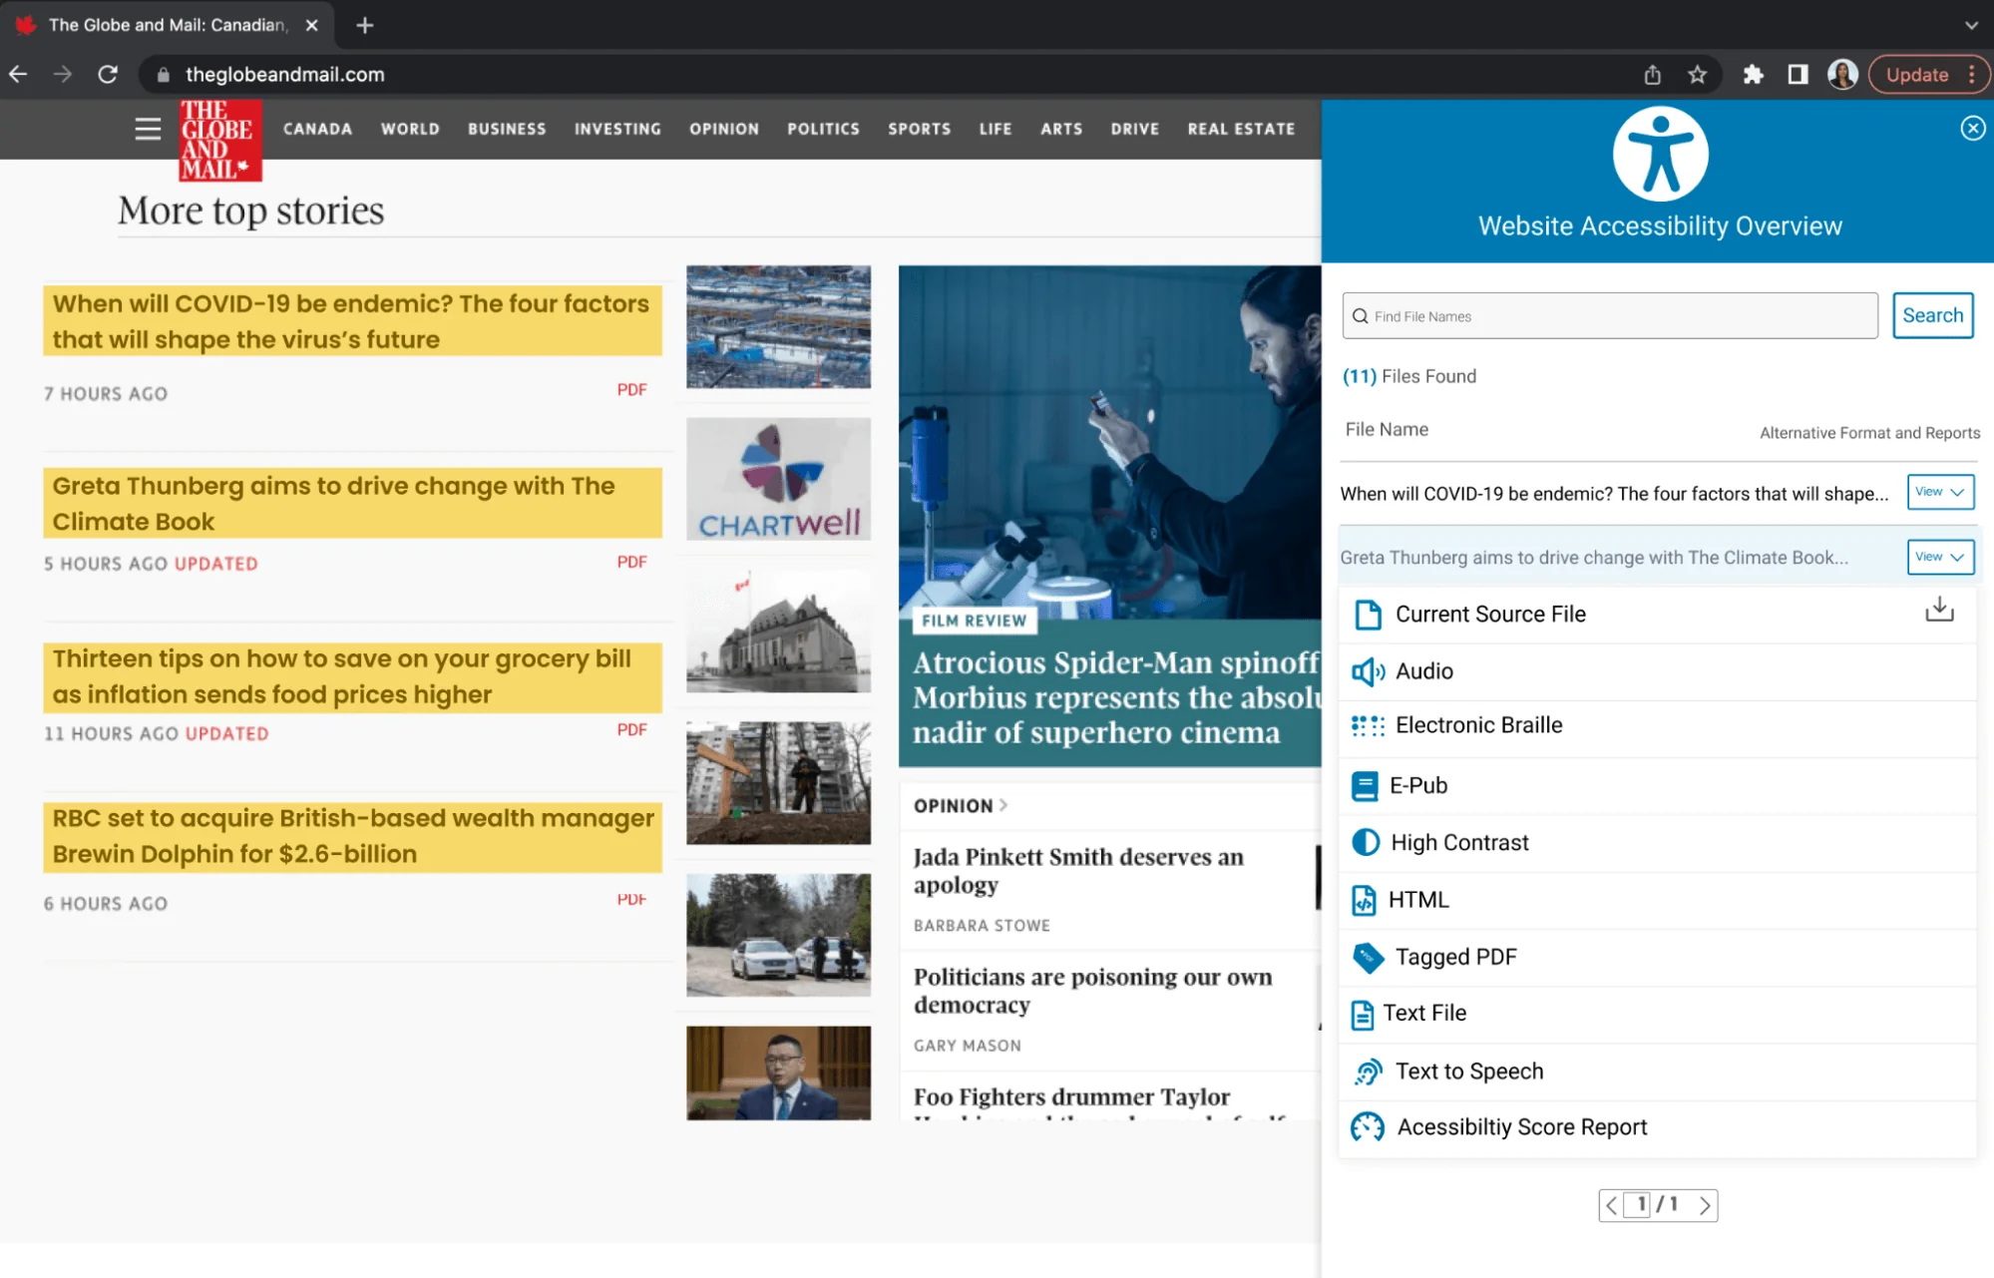The image size is (1994, 1278).
Task: Open browser extensions puzzle icon
Action: 1753,75
